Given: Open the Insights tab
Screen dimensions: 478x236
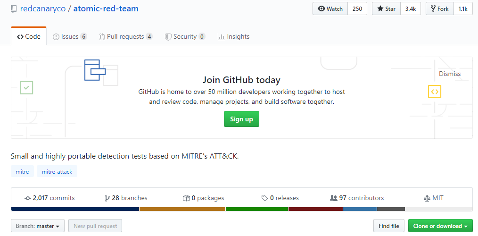Looking at the screenshot, I should coord(233,37).
